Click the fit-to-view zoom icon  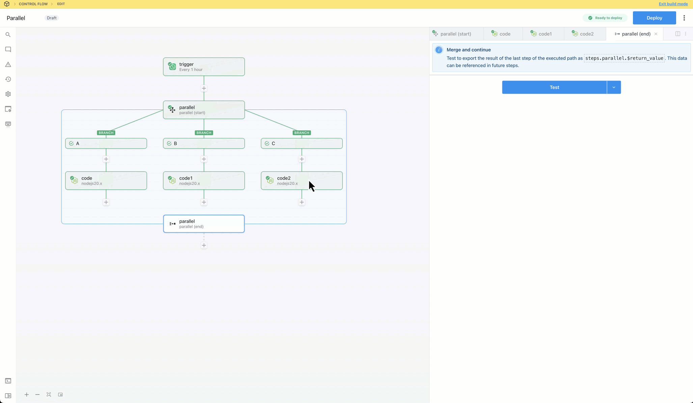click(x=49, y=395)
